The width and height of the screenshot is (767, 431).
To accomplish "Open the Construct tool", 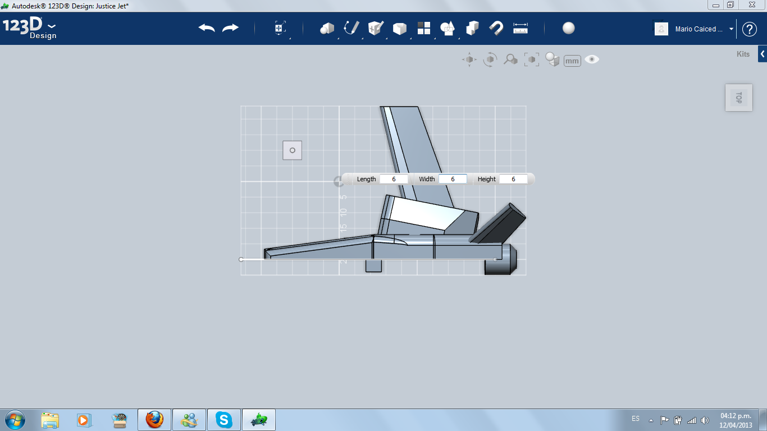I will (x=375, y=28).
